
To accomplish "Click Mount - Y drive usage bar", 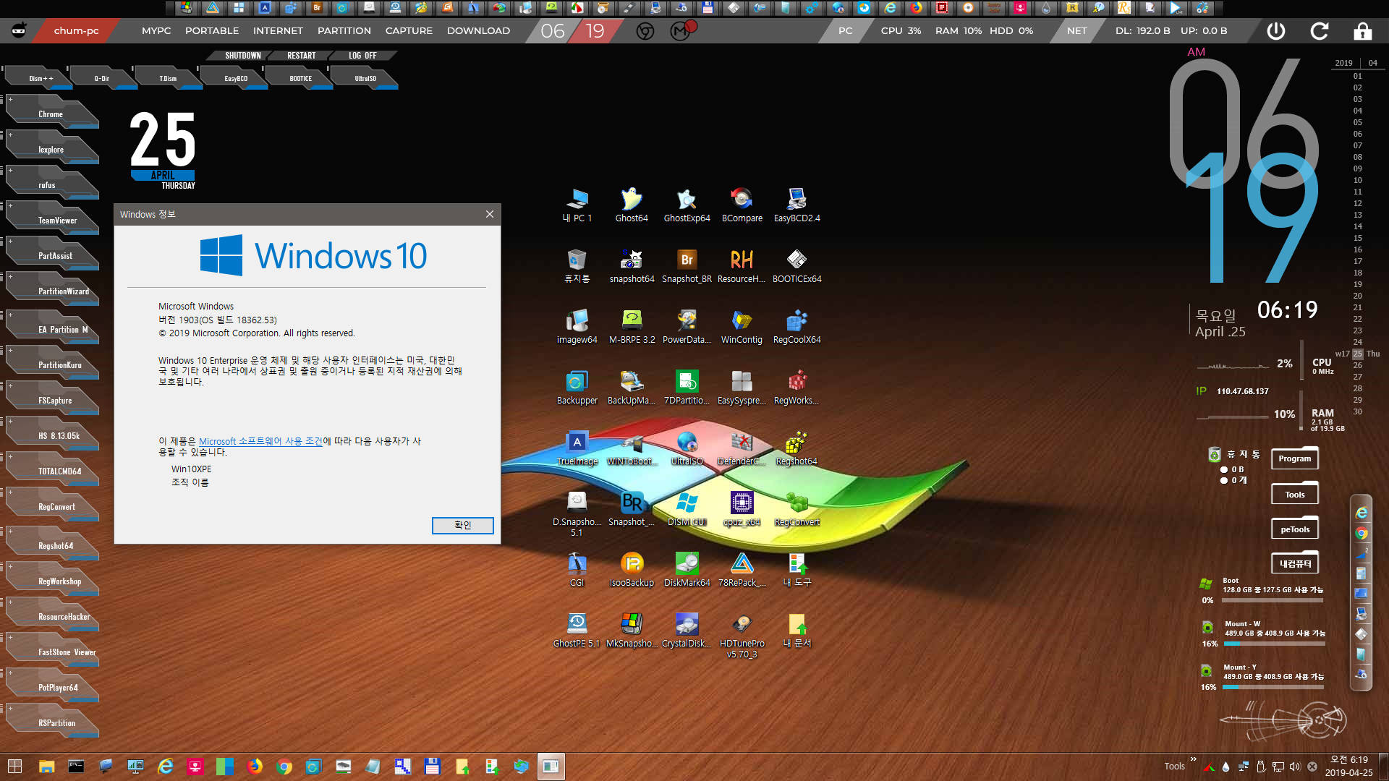I will tap(1273, 687).
